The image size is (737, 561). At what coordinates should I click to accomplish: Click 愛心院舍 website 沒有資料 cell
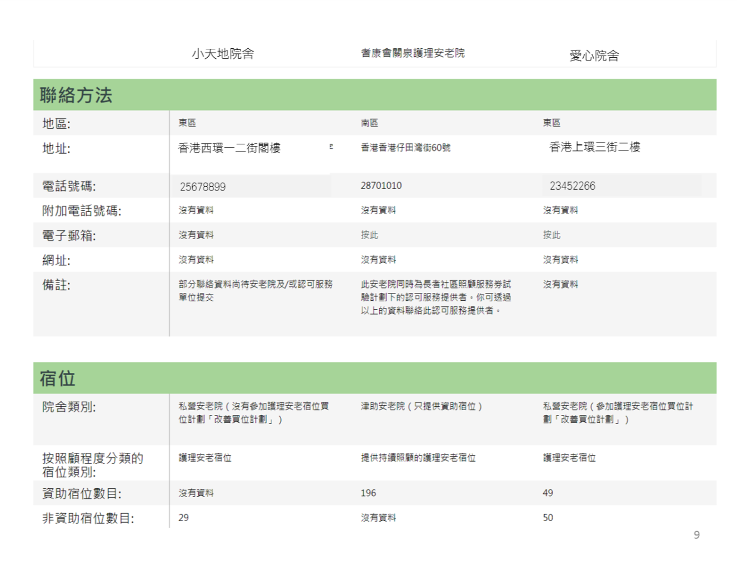(560, 259)
